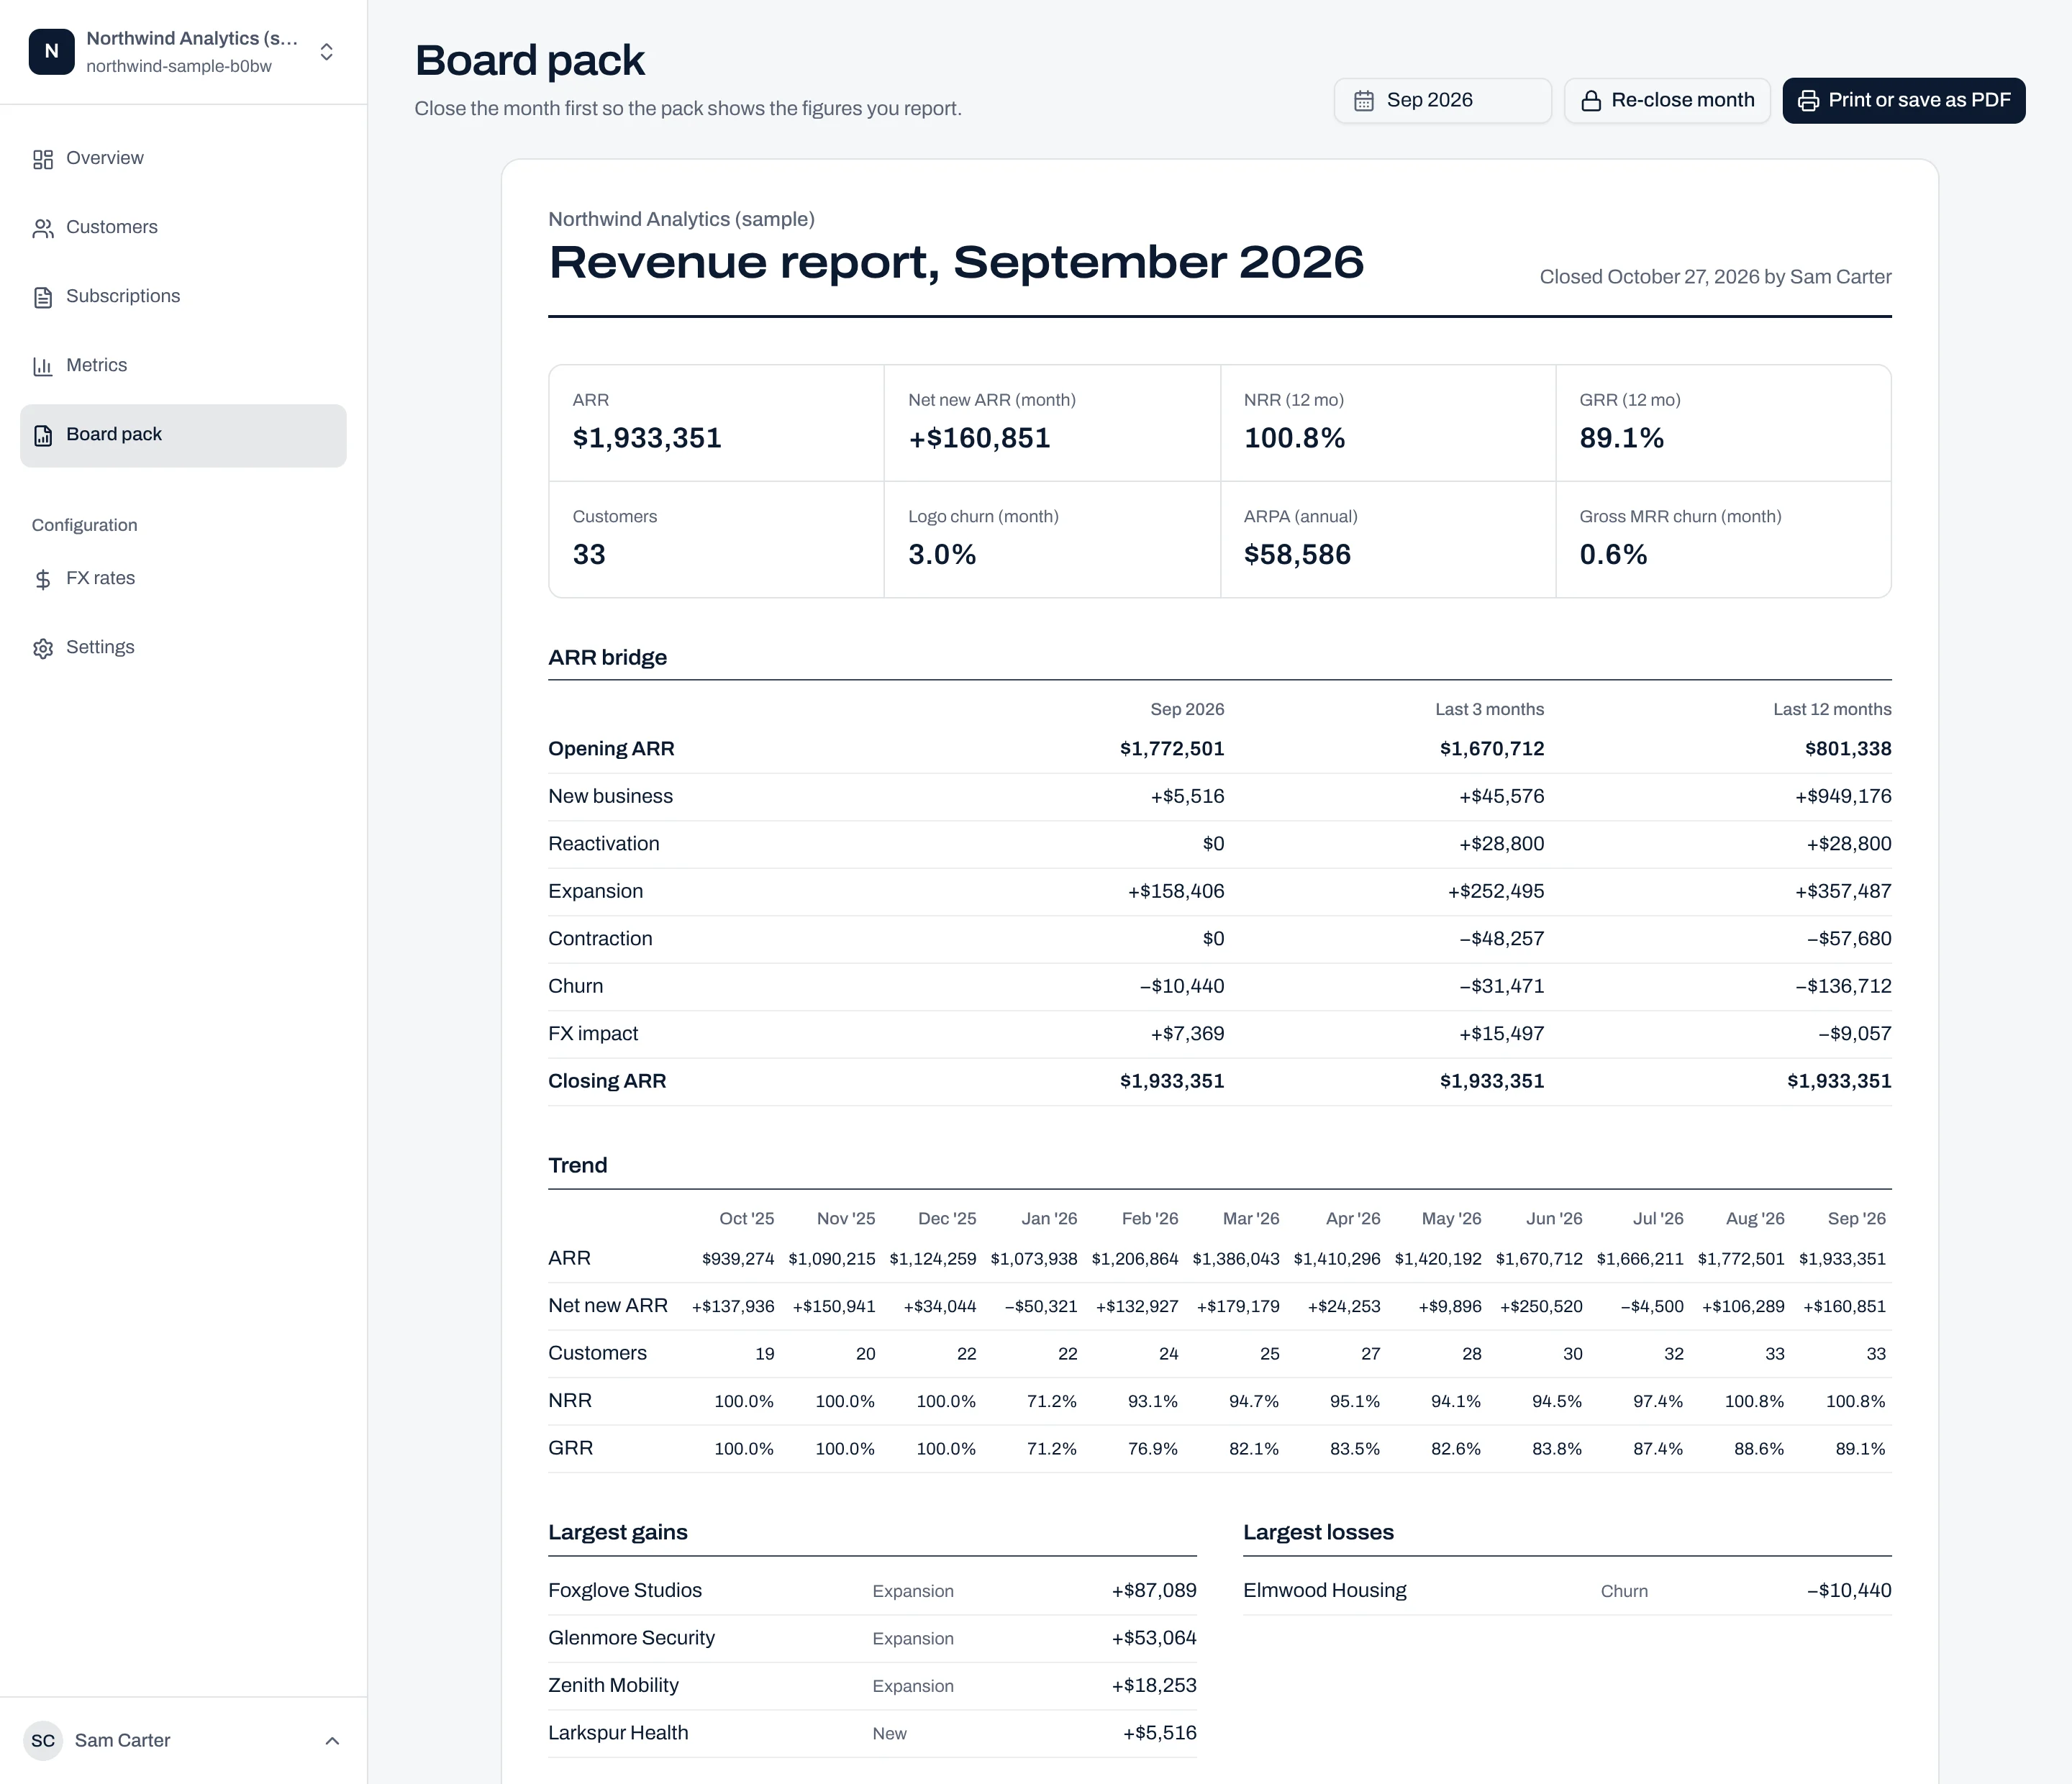Viewport: 2072px width, 1784px height.
Task: Click the Gross MRR churn 0.6% value
Action: pos(1613,555)
